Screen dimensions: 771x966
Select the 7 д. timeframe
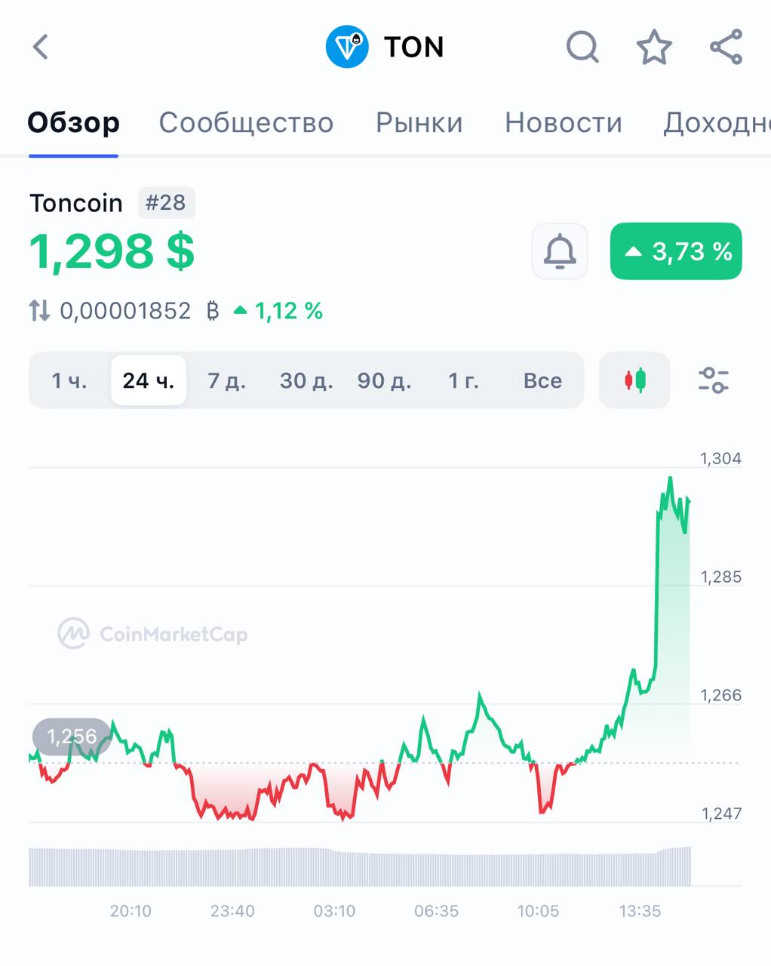pyautogui.click(x=227, y=380)
